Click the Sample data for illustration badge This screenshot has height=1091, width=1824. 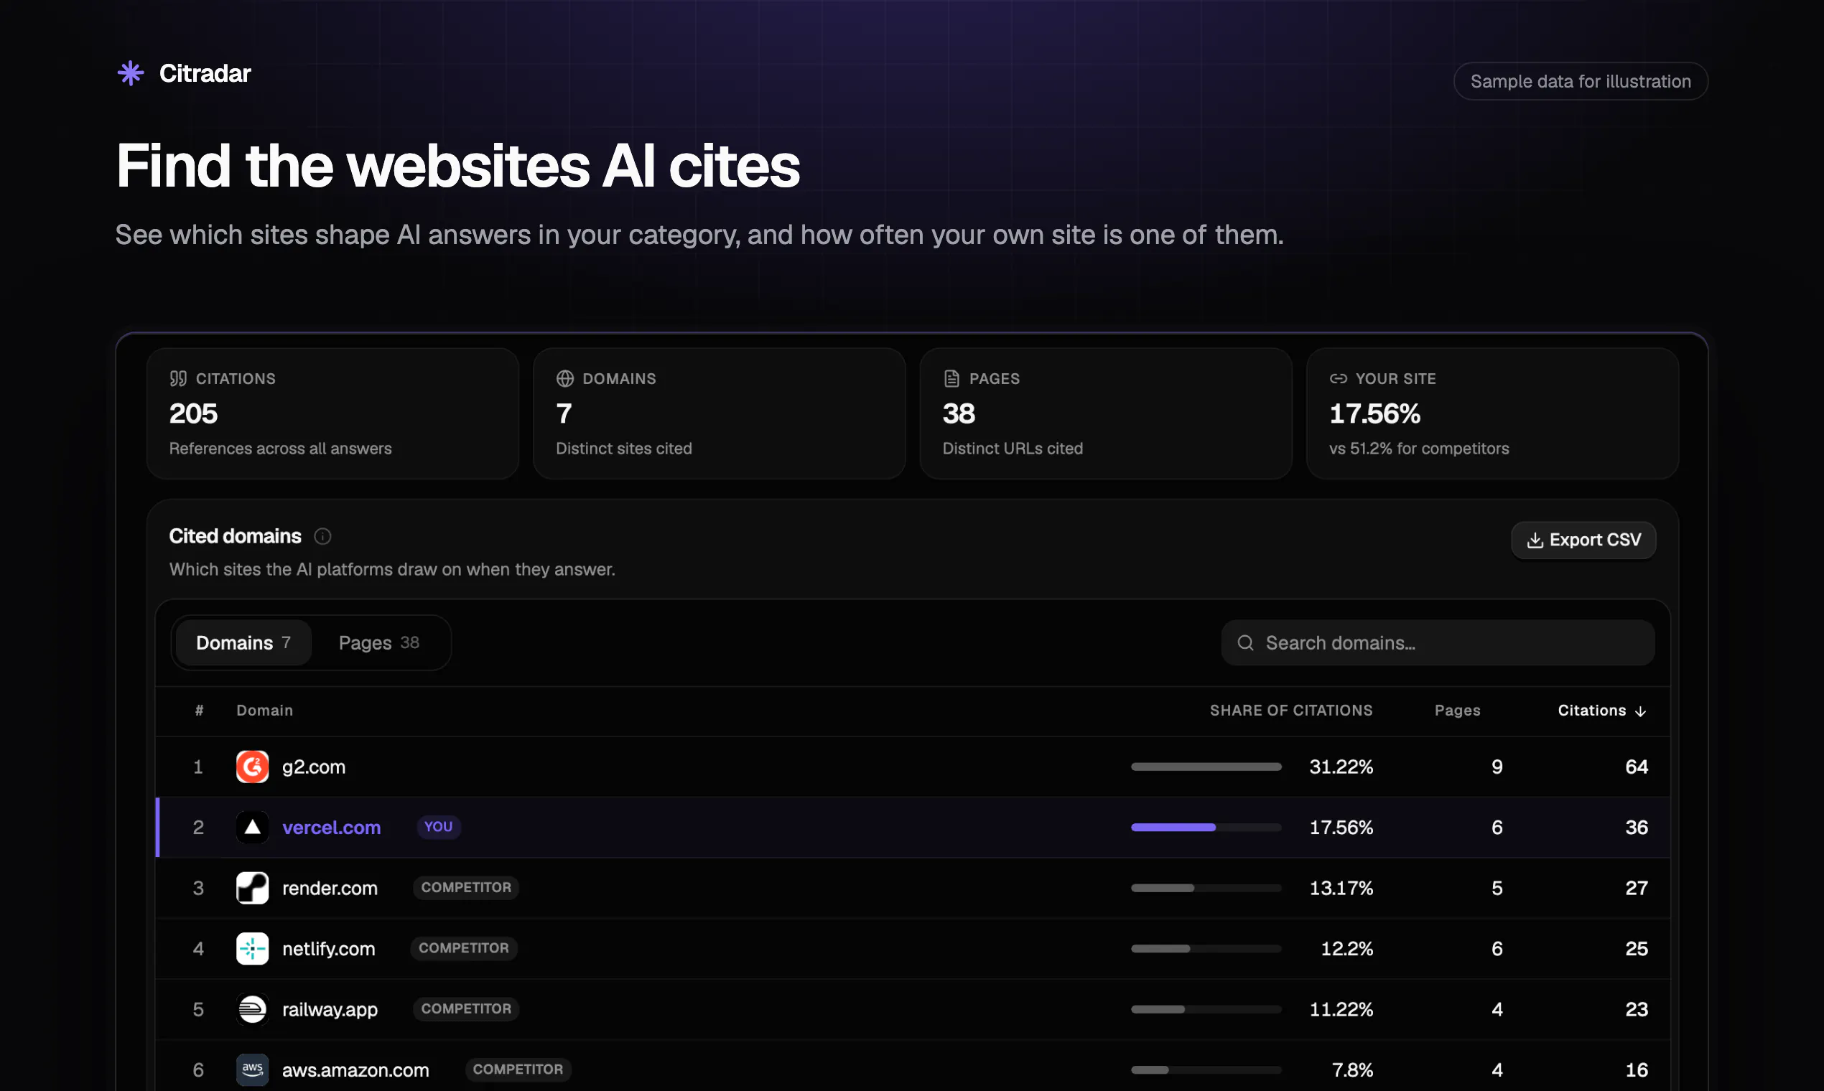1581,81
